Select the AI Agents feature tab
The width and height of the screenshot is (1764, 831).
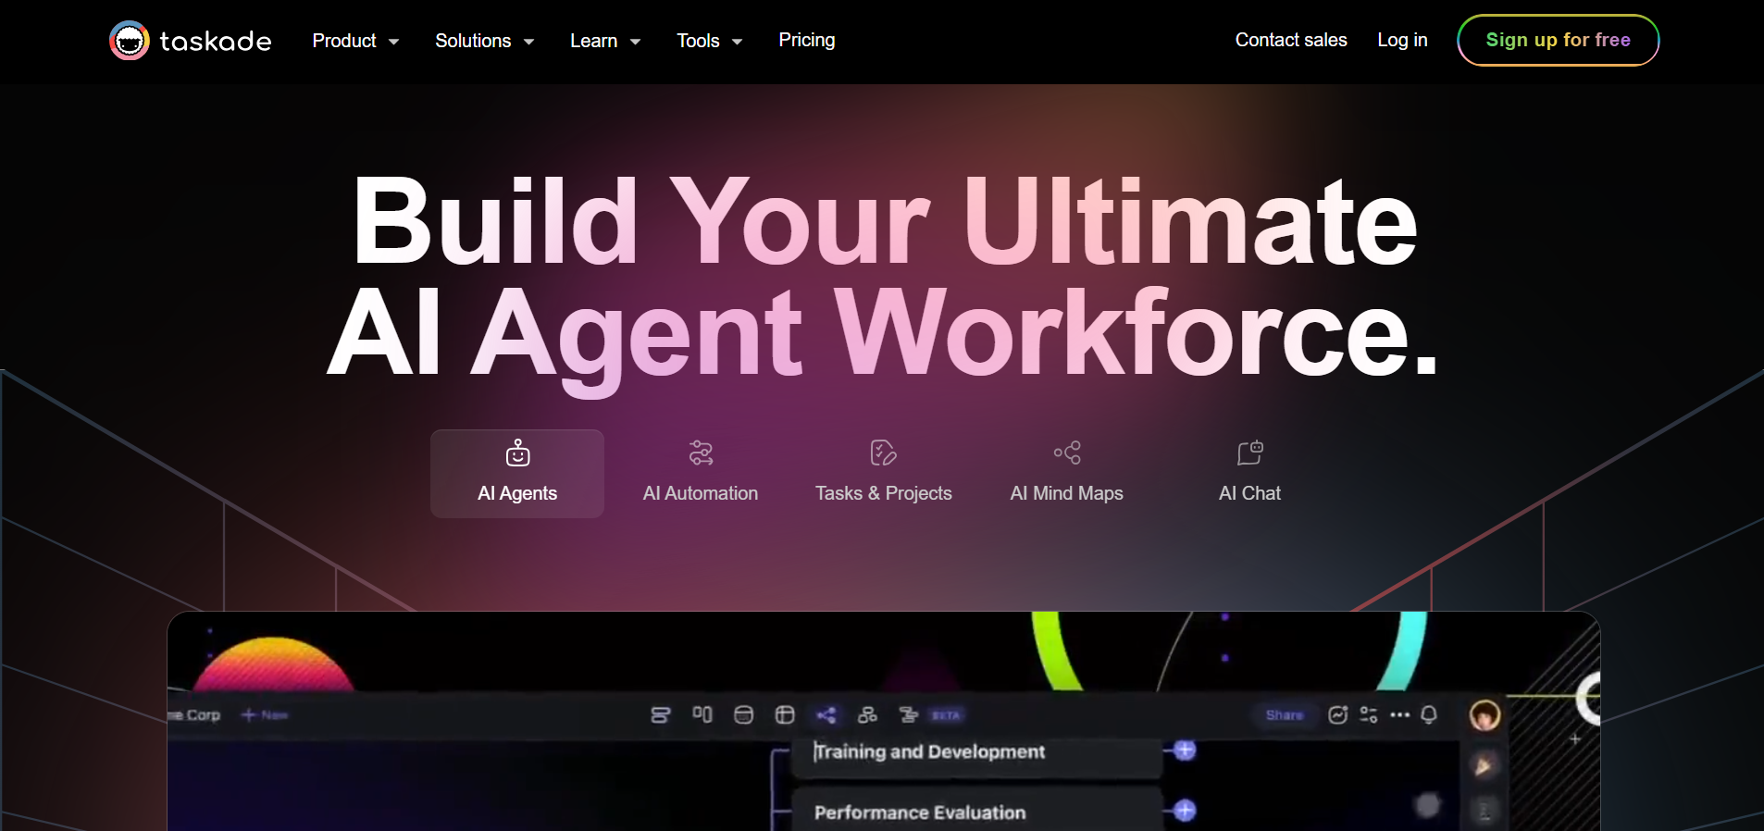[x=516, y=473]
